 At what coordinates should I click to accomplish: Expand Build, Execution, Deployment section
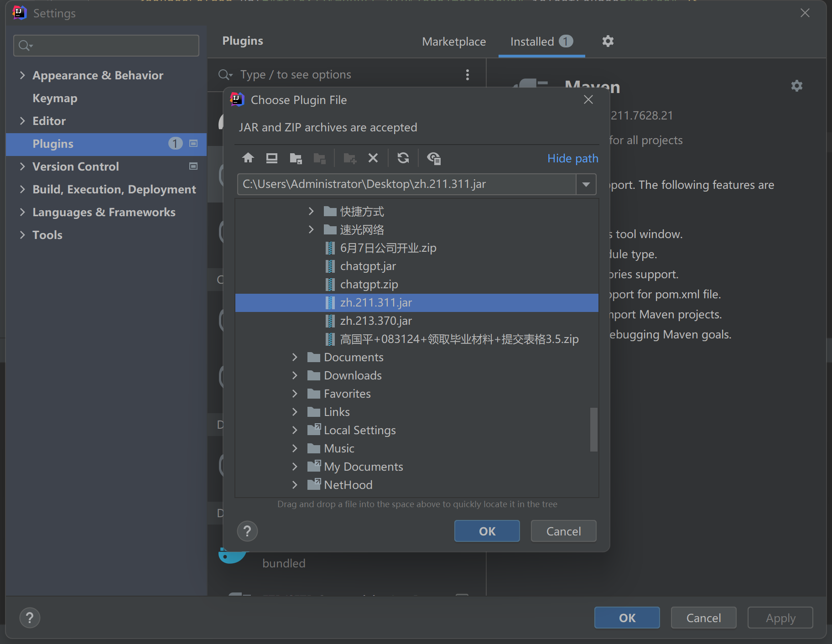tap(22, 189)
